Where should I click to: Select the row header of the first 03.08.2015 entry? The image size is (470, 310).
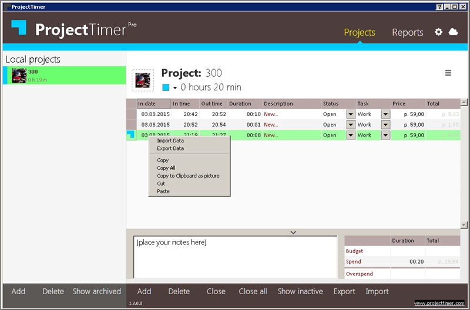coord(131,114)
